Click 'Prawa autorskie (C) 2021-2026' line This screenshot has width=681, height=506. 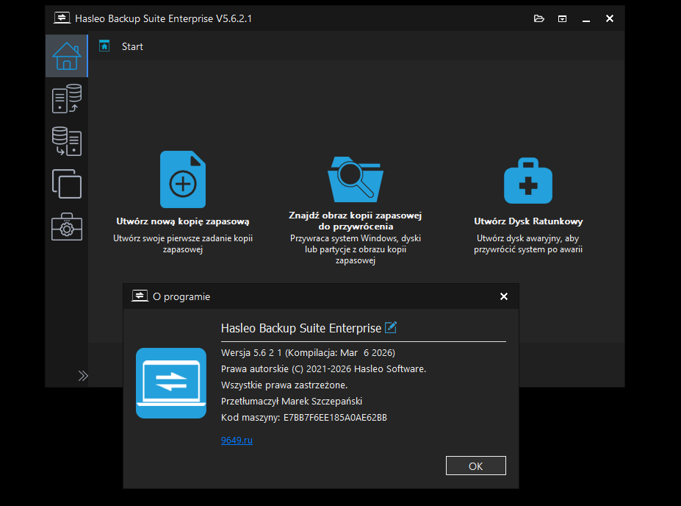coord(323,369)
